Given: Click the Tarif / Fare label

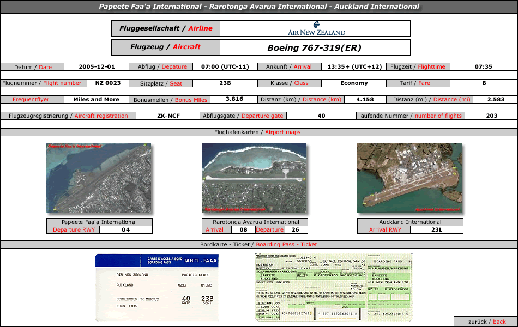Looking at the screenshot, I should [415, 83].
